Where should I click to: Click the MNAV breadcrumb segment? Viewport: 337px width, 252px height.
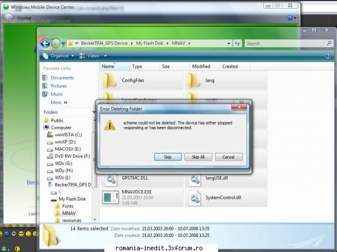point(179,43)
